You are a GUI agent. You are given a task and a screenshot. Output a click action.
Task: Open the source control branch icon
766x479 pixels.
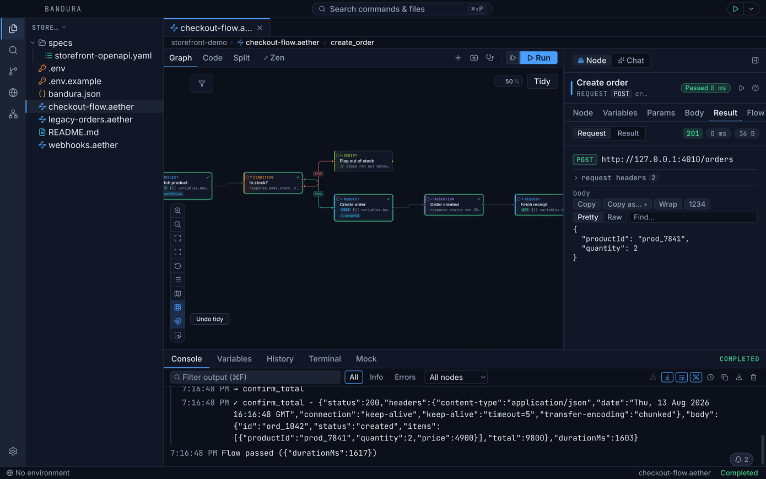[x=13, y=71]
